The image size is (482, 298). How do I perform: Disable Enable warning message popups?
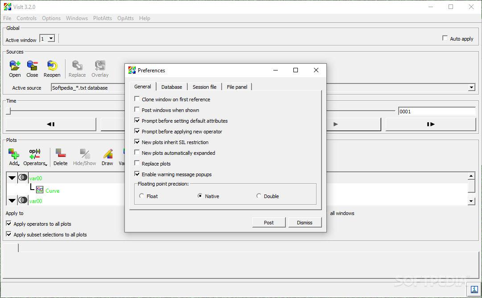point(137,174)
